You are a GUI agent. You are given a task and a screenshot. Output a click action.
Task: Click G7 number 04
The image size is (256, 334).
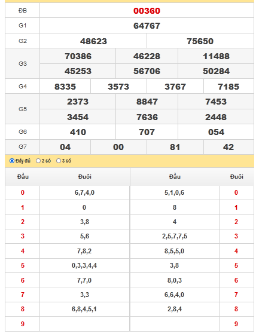(x=65, y=147)
